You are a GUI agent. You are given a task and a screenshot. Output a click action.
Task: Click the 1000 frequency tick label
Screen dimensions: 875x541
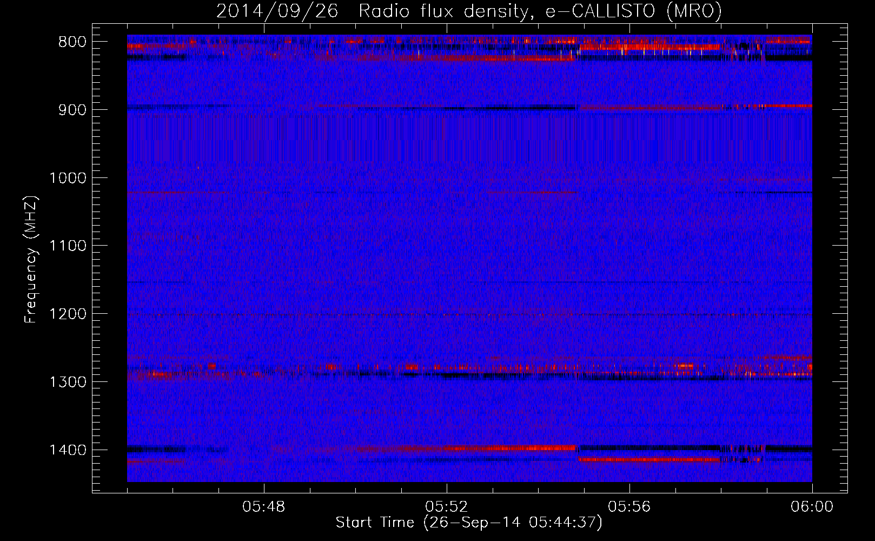[68, 178]
